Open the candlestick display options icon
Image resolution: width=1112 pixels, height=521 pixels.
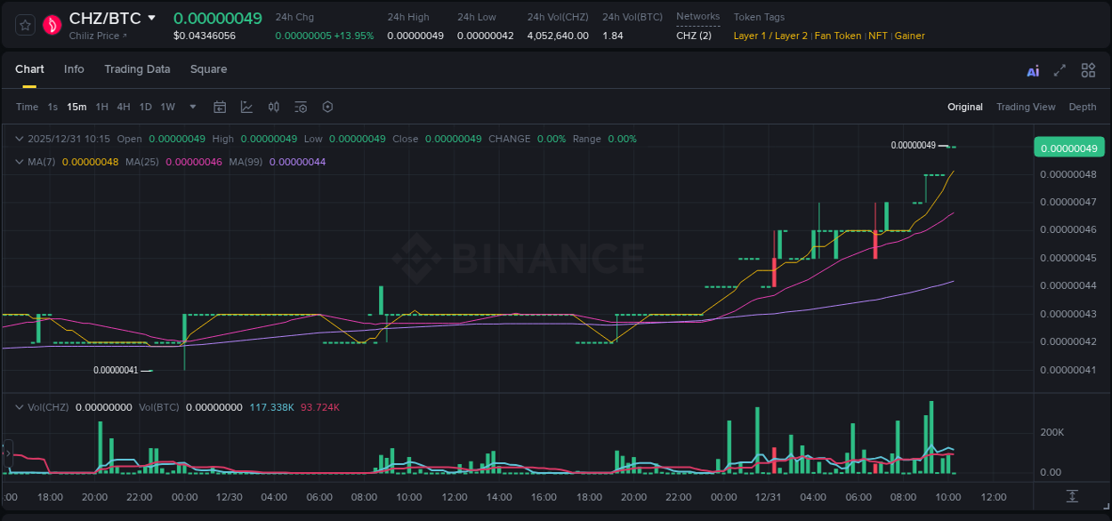[x=273, y=107]
